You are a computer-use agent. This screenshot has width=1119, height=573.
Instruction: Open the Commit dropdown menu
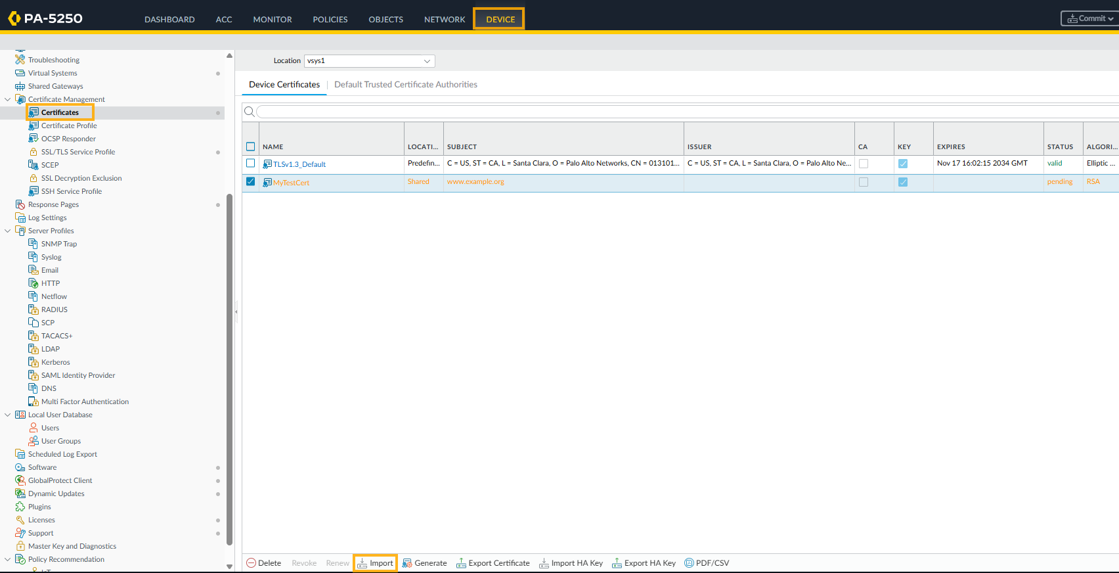(1090, 18)
